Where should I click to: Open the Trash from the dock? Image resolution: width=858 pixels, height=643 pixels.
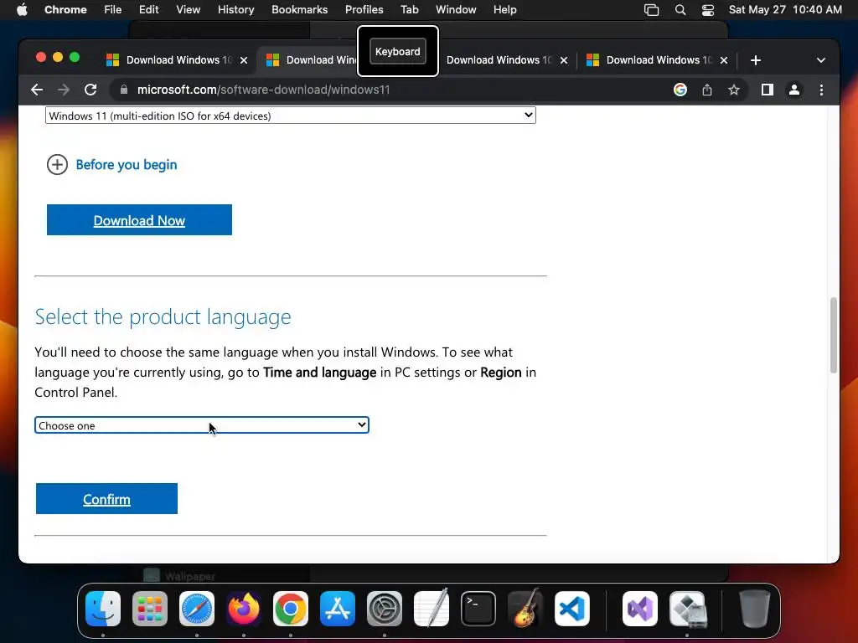click(x=755, y=609)
